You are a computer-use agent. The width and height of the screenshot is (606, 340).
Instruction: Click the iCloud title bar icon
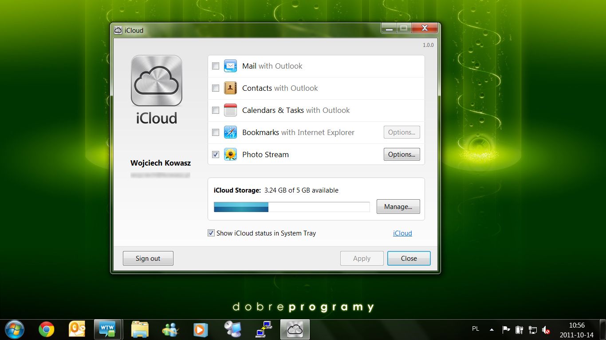pos(118,31)
